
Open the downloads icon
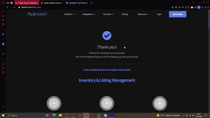click(x=202, y=7)
